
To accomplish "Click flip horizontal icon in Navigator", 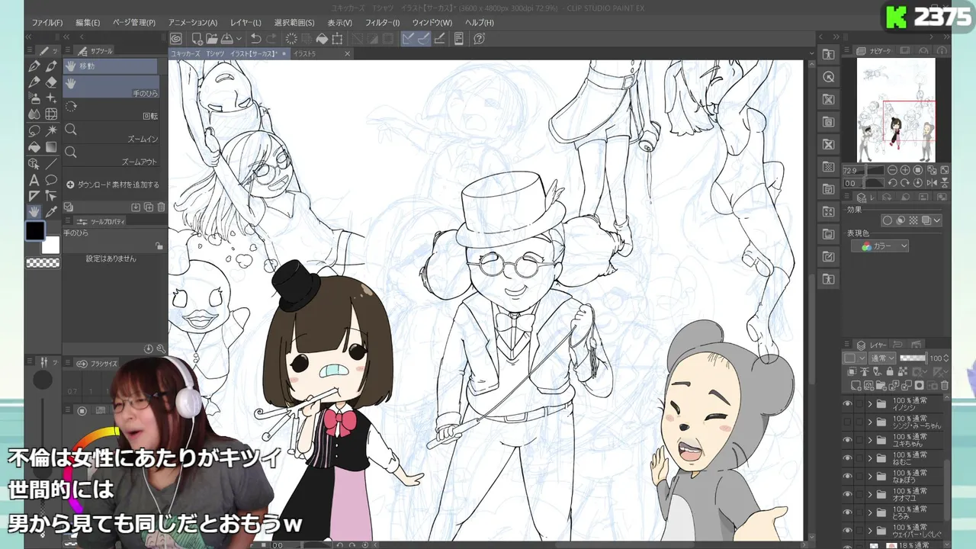I will pyautogui.click(x=933, y=183).
